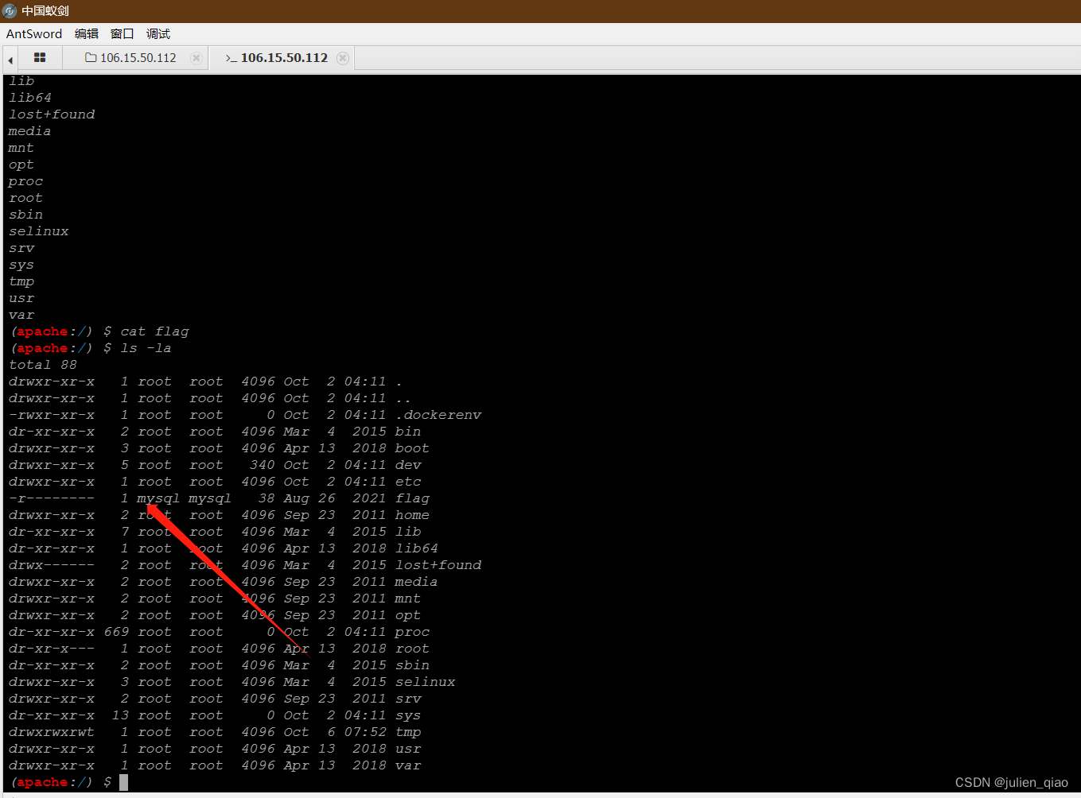Click the 'drwxrwxrwt' permissions text
Screen dimensions: 1081x798
52,732
